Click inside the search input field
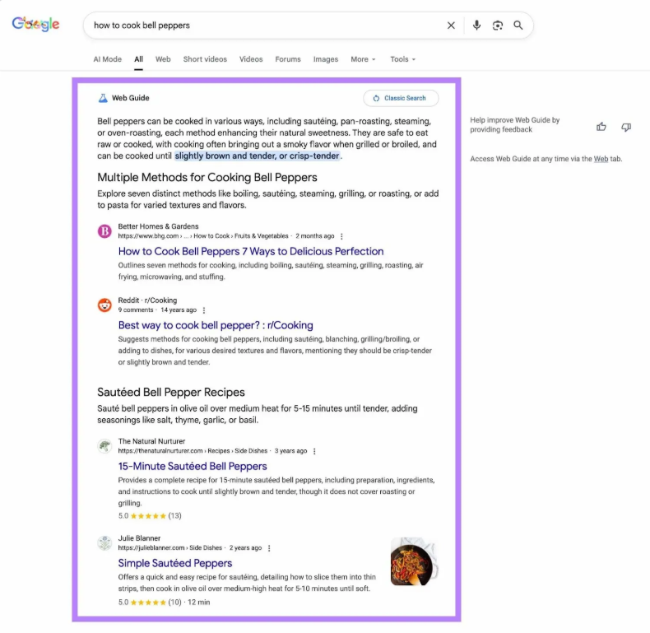This screenshot has height=633, width=650. pos(263,26)
